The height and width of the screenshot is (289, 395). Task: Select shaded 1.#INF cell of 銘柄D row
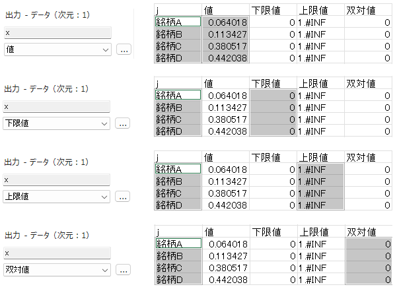tap(320, 205)
